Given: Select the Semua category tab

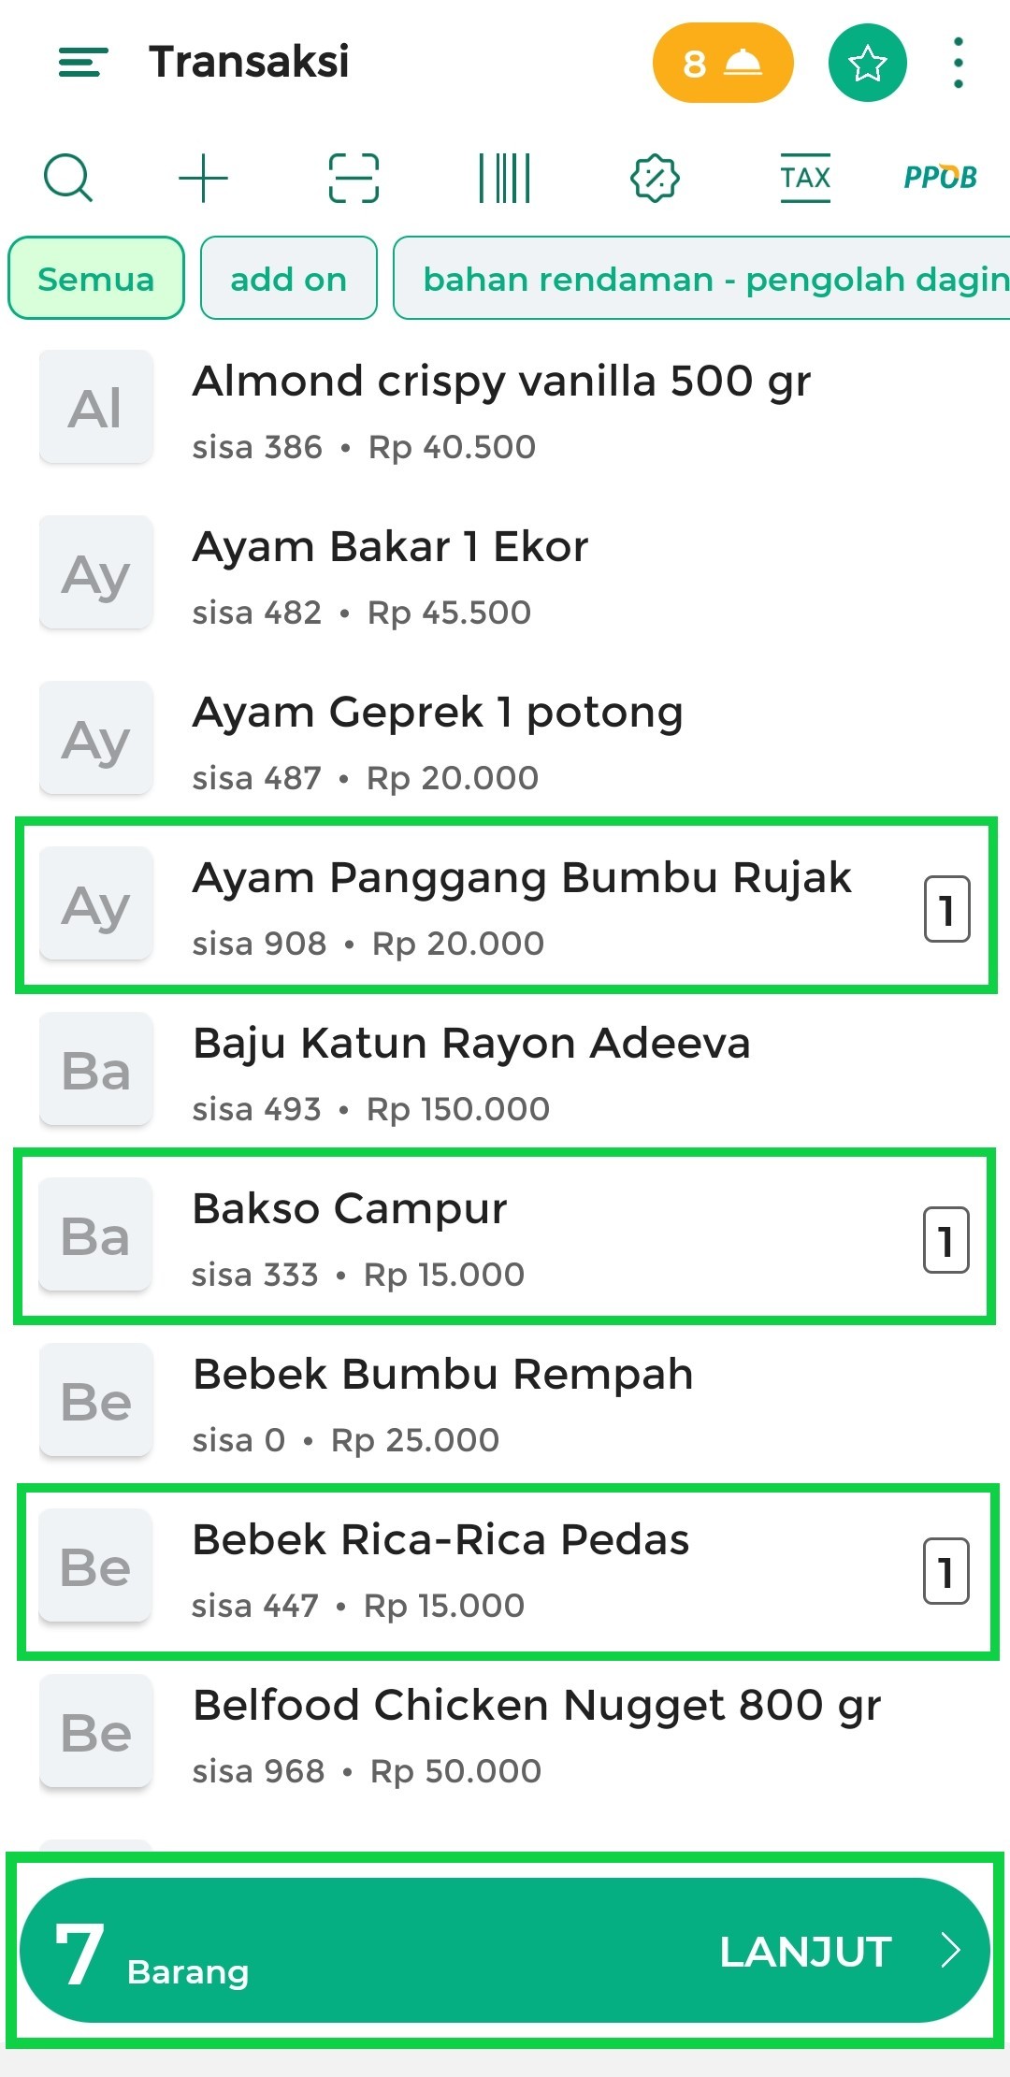Looking at the screenshot, I should (x=95, y=279).
